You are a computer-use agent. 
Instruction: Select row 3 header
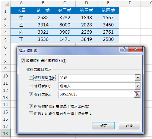click(5, 25)
